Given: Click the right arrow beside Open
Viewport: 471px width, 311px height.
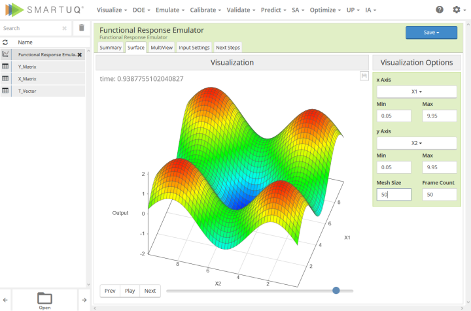Looking at the screenshot, I should point(84,300).
